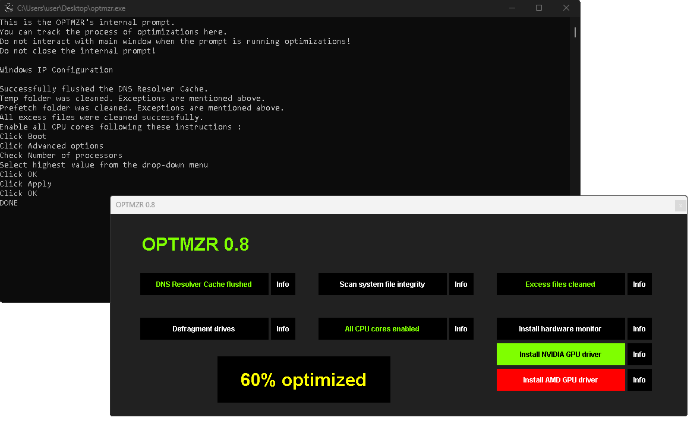Click 'DONE' console line

point(9,203)
